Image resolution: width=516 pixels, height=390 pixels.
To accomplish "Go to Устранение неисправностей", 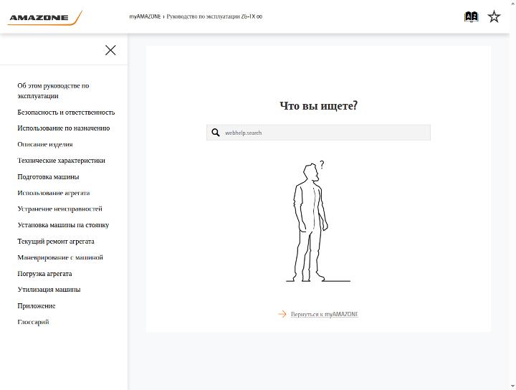I will point(60,209).
